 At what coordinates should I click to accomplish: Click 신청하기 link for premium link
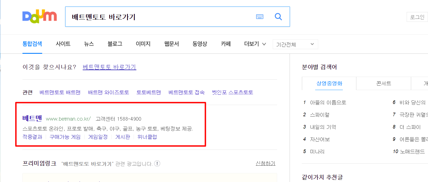coord(266,163)
